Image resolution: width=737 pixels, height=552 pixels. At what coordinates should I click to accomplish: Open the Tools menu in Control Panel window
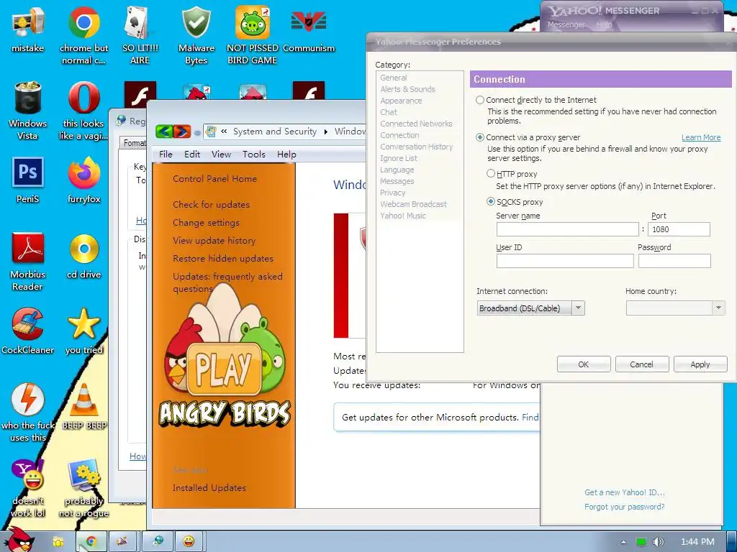pyautogui.click(x=254, y=155)
